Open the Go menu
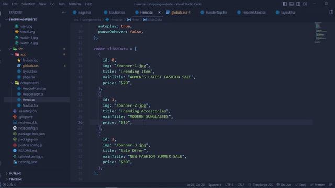 (52, 4)
